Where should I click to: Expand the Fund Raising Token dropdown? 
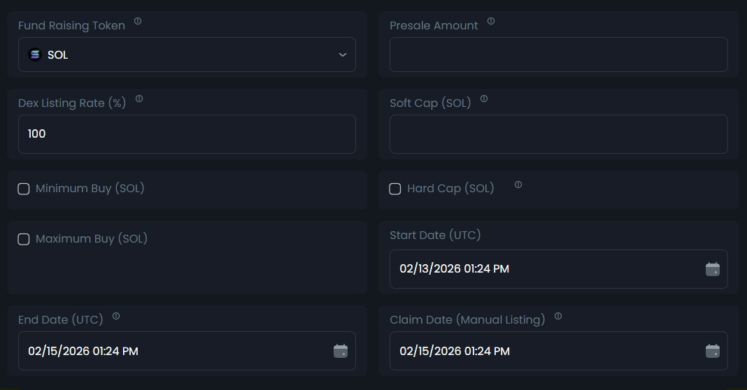click(342, 55)
